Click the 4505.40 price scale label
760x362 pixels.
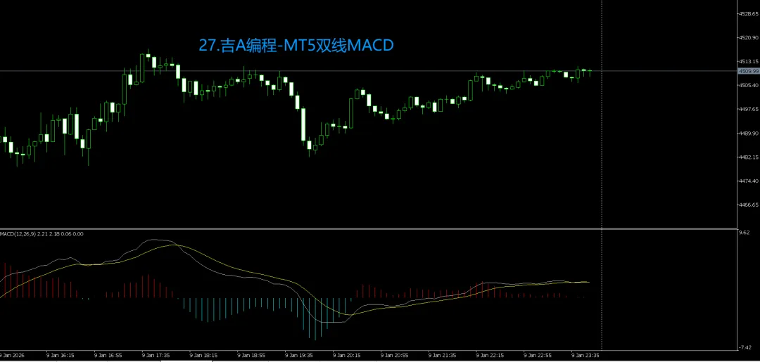pyautogui.click(x=749, y=85)
